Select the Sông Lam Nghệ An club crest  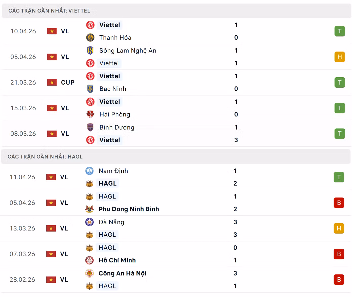point(90,50)
